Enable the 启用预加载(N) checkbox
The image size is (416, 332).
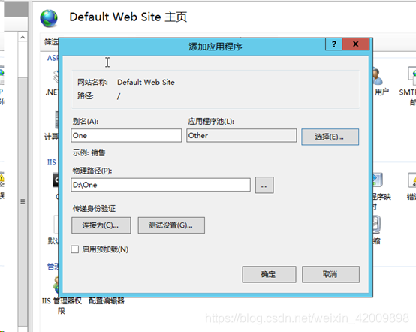pos(75,249)
